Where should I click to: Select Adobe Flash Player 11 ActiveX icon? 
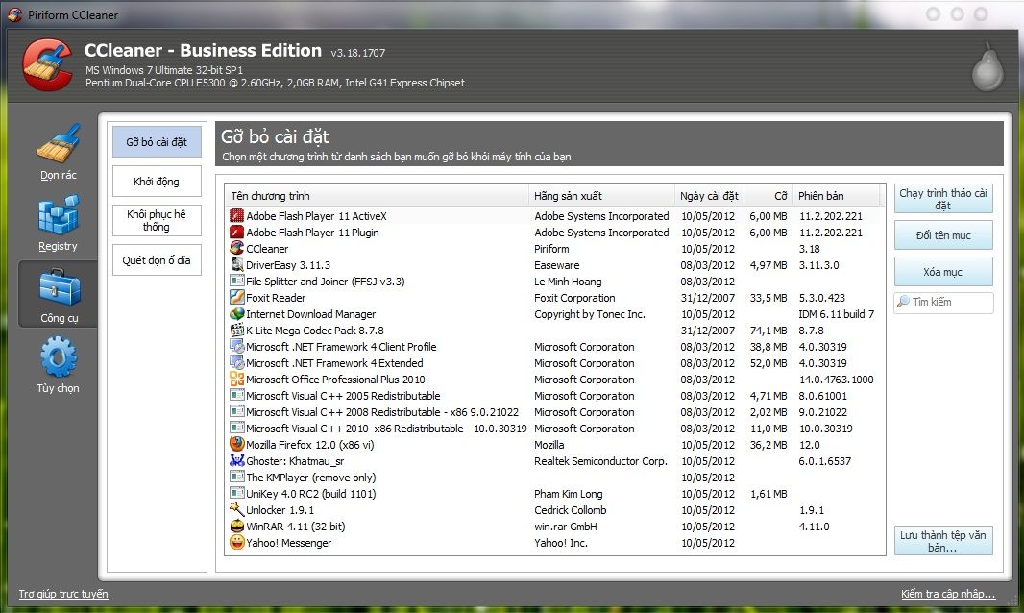tap(236, 215)
